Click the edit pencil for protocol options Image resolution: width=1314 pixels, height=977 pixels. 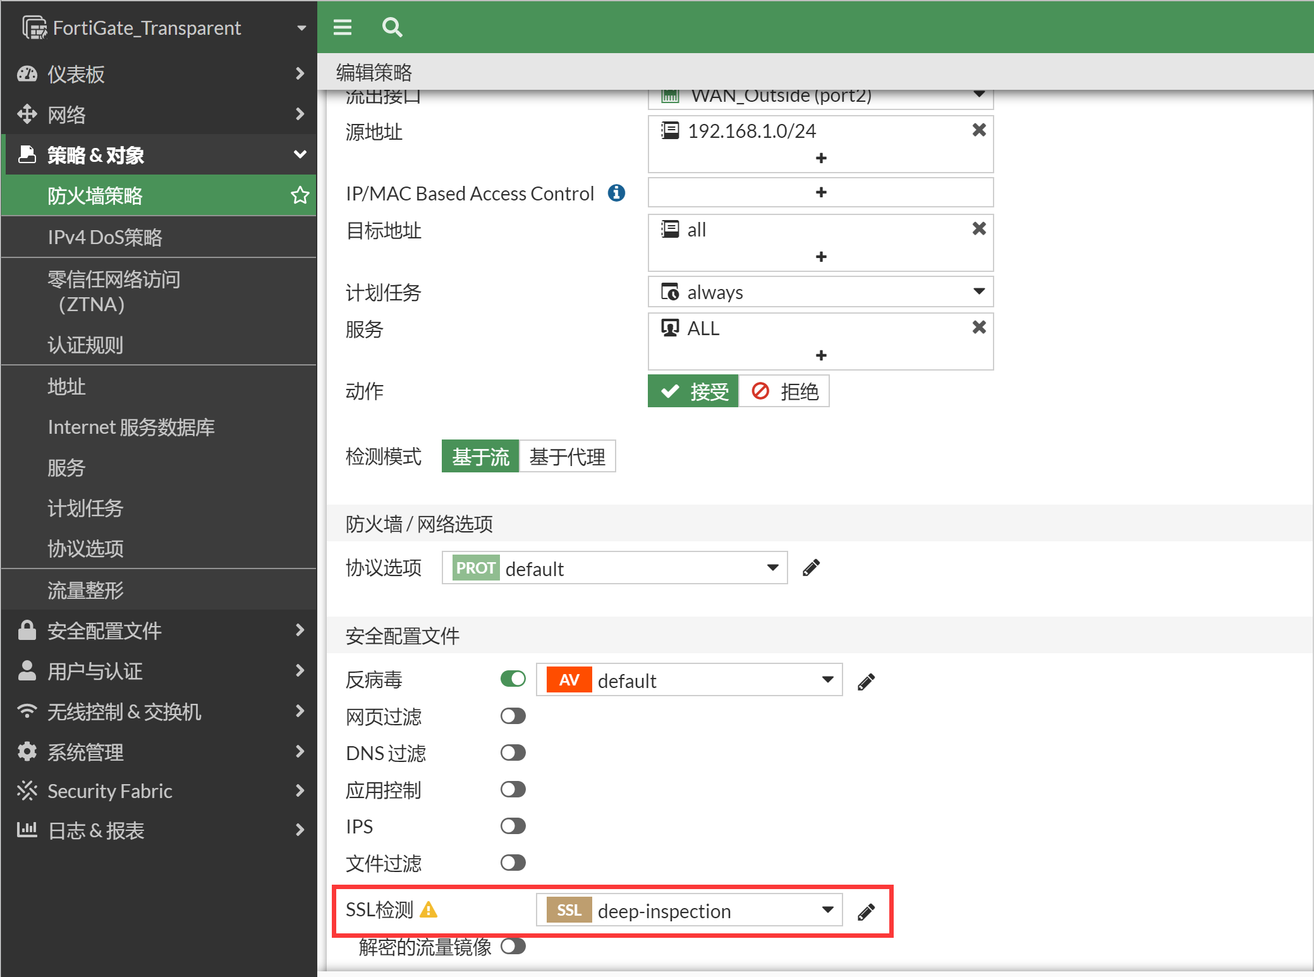click(x=811, y=568)
